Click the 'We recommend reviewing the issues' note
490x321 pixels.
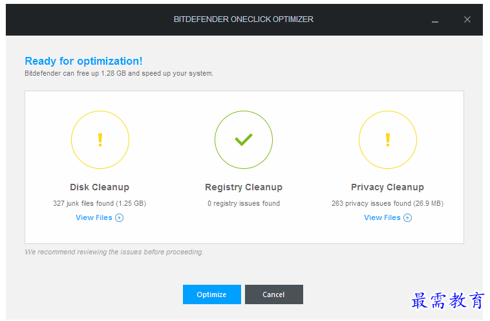click(x=114, y=252)
